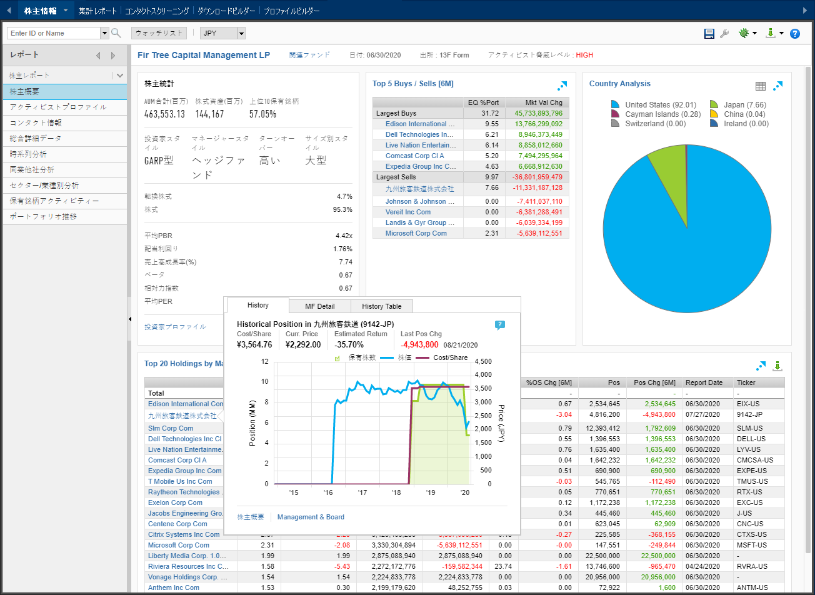The height and width of the screenshot is (595, 815).
Task: Show Country Analysis as table grid
Action: point(761,86)
